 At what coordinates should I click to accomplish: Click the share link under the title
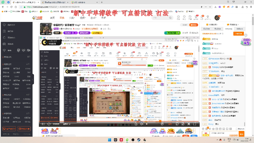[x=185, y=33]
